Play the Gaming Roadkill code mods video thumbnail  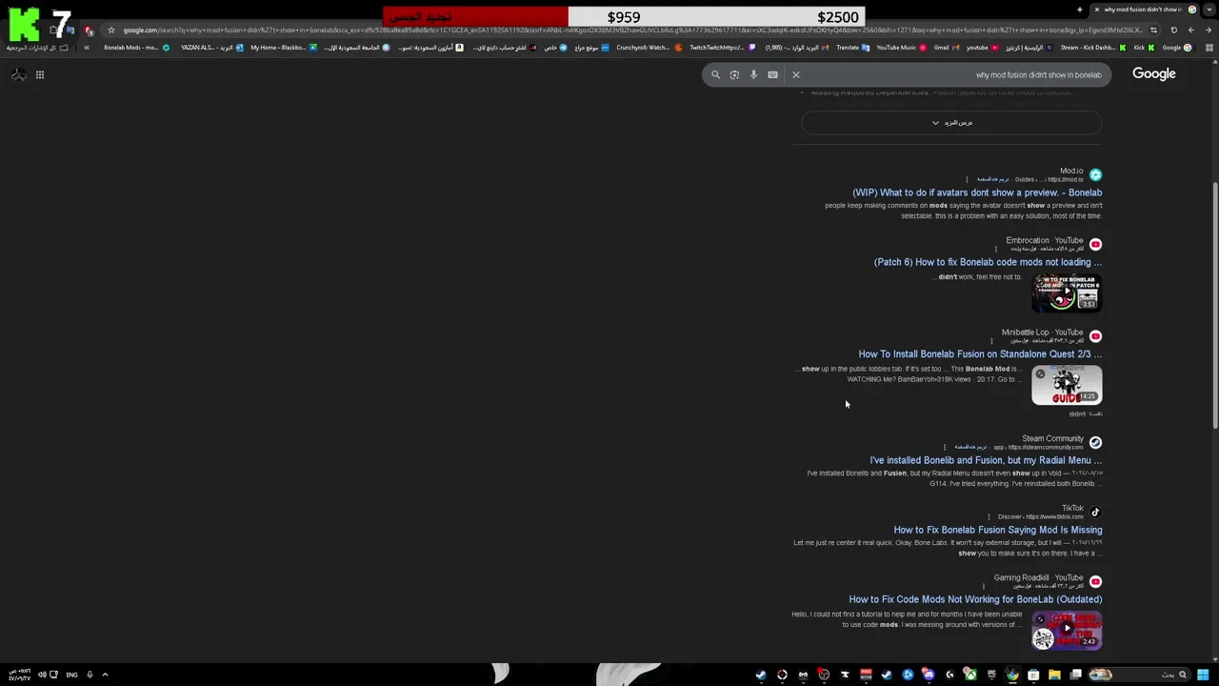pyautogui.click(x=1067, y=630)
